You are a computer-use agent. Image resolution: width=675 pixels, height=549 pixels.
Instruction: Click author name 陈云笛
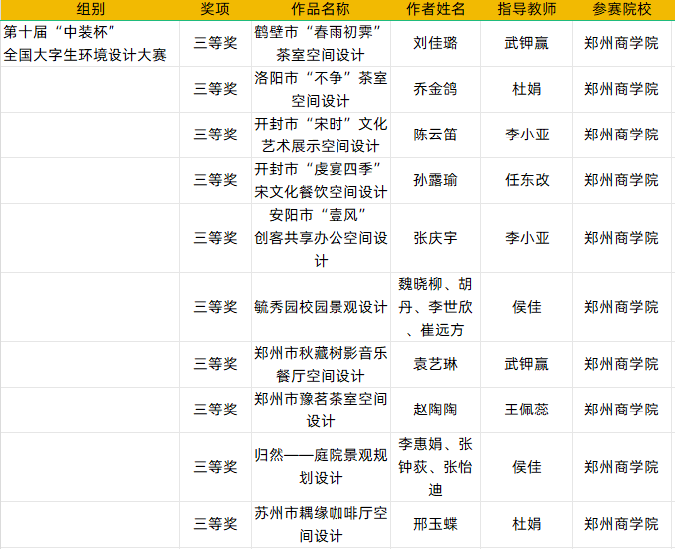pyautogui.click(x=435, y=135)
